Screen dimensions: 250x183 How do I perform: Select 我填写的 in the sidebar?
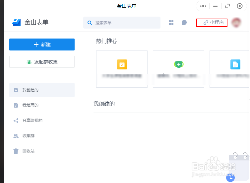click(x=42, y=105)
